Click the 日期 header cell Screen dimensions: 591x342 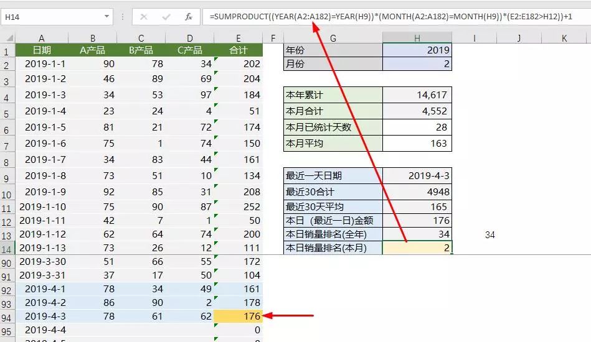pos(42,50)
